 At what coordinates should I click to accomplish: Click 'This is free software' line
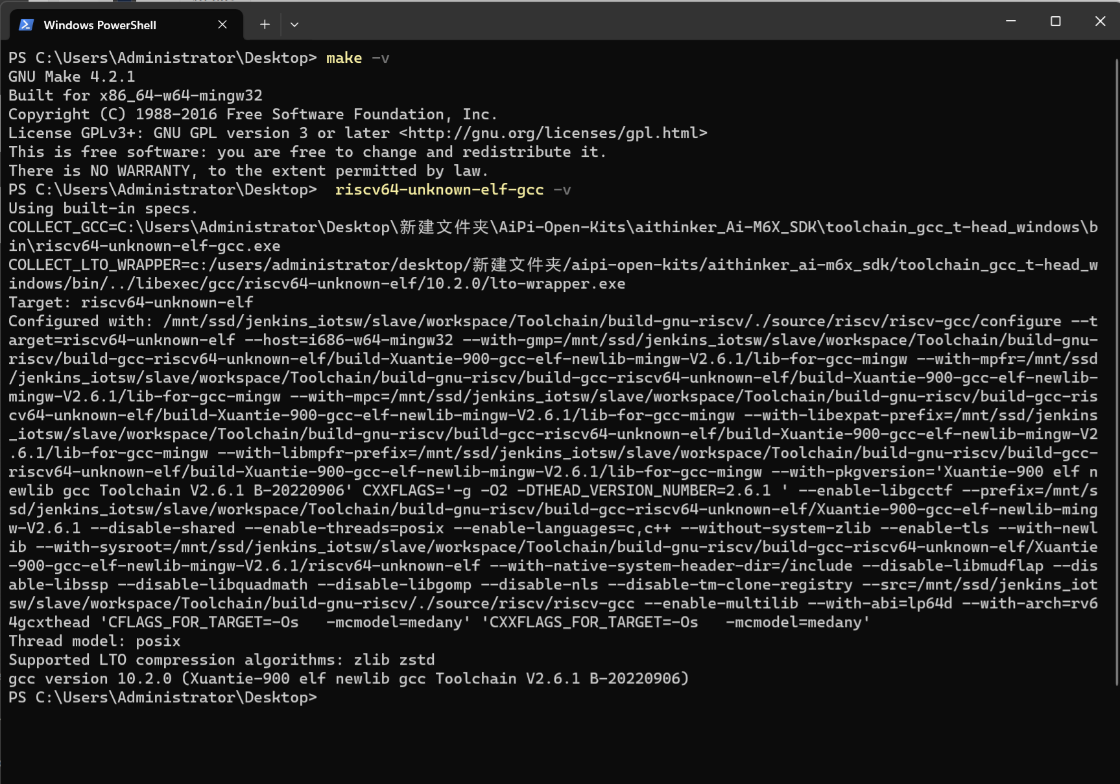pyautogui.click(x=307, y=152)
